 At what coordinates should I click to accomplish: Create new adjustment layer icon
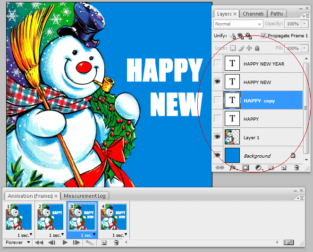[259, 167]
